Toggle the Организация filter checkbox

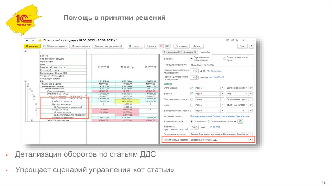[x=192, y=88]
